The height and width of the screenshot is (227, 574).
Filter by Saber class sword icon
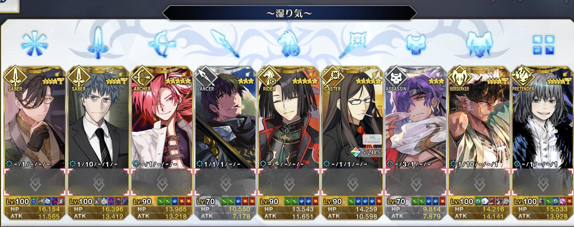[x=98, y=43]
